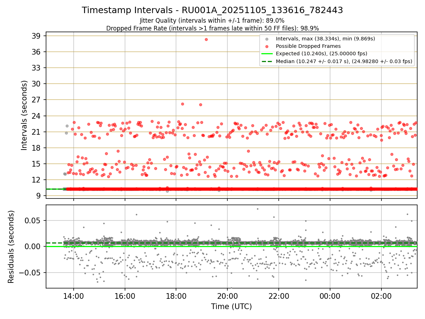This screenshot has height=319, width=425.
Task: Select the 'Jitter Quality' 89.0% subtitle line
Action: (x=212, y=21)
